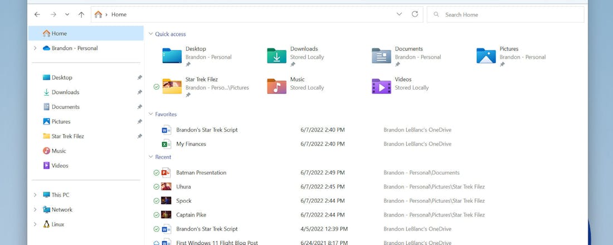The height and width of the screenshot is (245, 613).
Task: Open Music in the sidebar
Action: (x=59, y=151)
